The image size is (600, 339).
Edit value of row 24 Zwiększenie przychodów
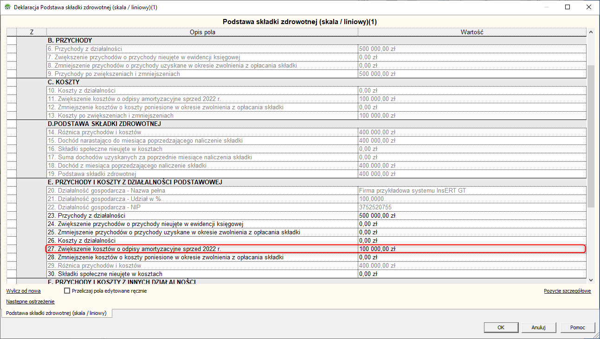click(472, 224)
